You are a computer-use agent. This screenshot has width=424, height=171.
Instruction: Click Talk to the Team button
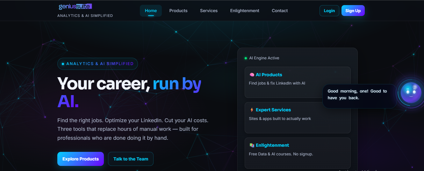[131, 159]
